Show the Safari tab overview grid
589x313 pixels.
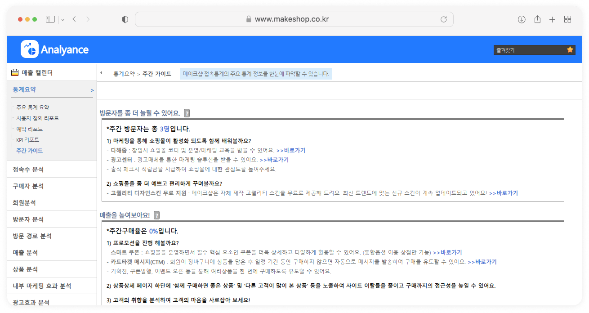coord(567,19)
